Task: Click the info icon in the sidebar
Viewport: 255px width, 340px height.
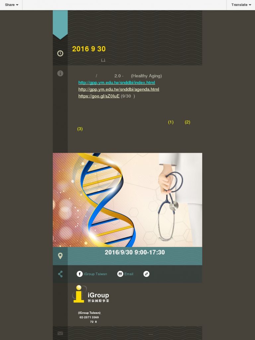Action: click(60, 73)
